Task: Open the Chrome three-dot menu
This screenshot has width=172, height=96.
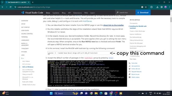Action: click(170, 7)
